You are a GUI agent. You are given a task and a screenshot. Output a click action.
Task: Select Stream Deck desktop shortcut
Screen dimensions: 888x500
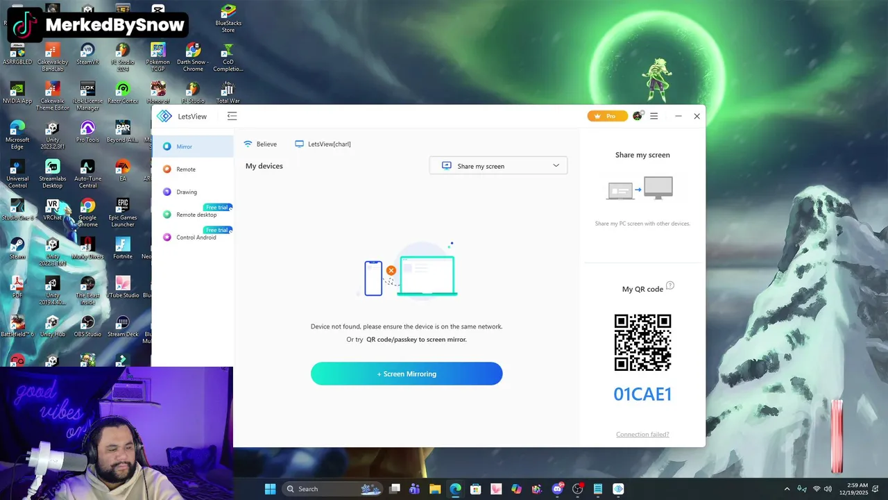123,326
